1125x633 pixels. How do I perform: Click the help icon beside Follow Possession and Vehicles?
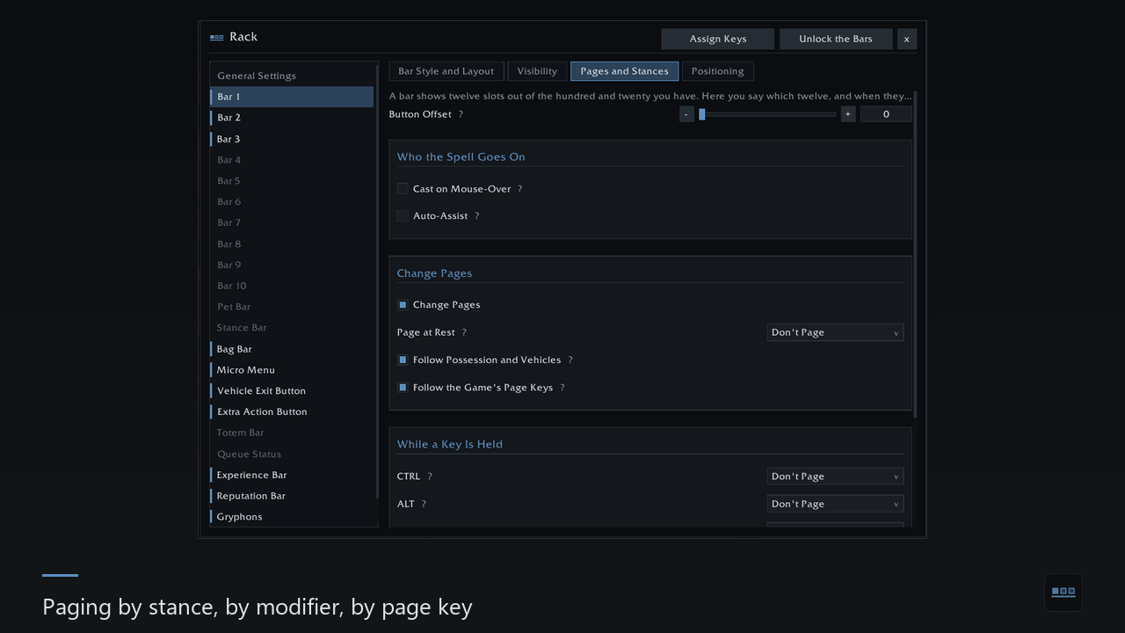coord(570,360)
